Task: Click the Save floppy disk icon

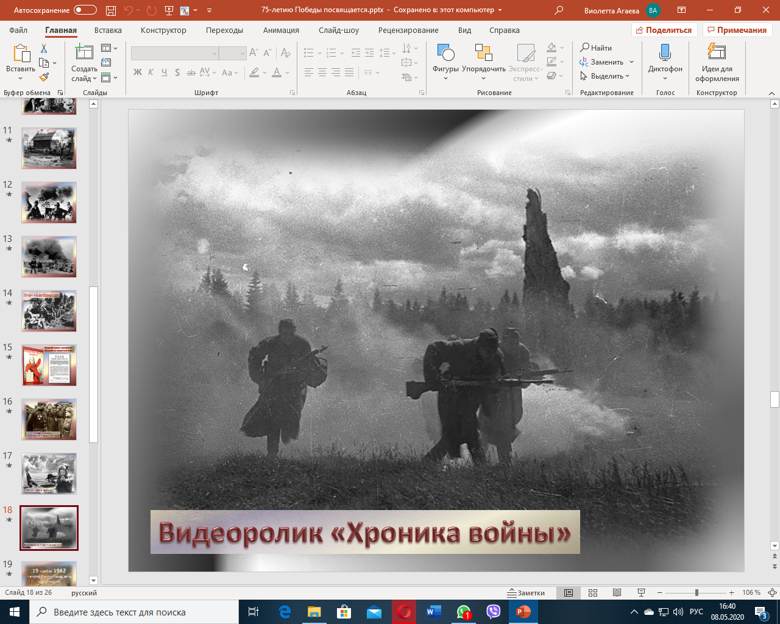Action: coord(111,10)
